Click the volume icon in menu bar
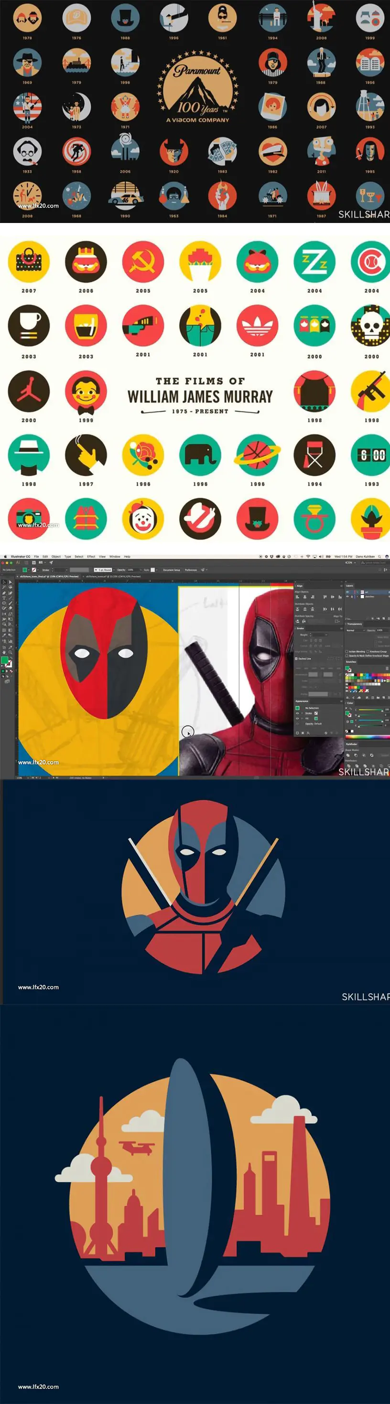390x1404 pixels. 321,557
